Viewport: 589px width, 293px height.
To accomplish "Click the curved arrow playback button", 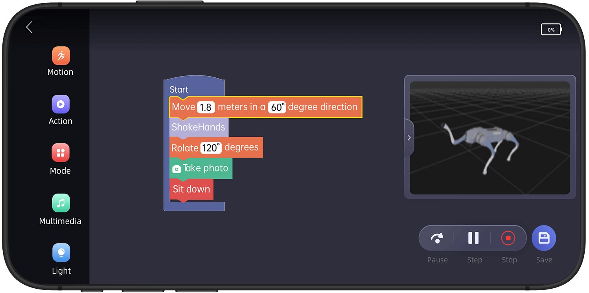I will [437, 238].
